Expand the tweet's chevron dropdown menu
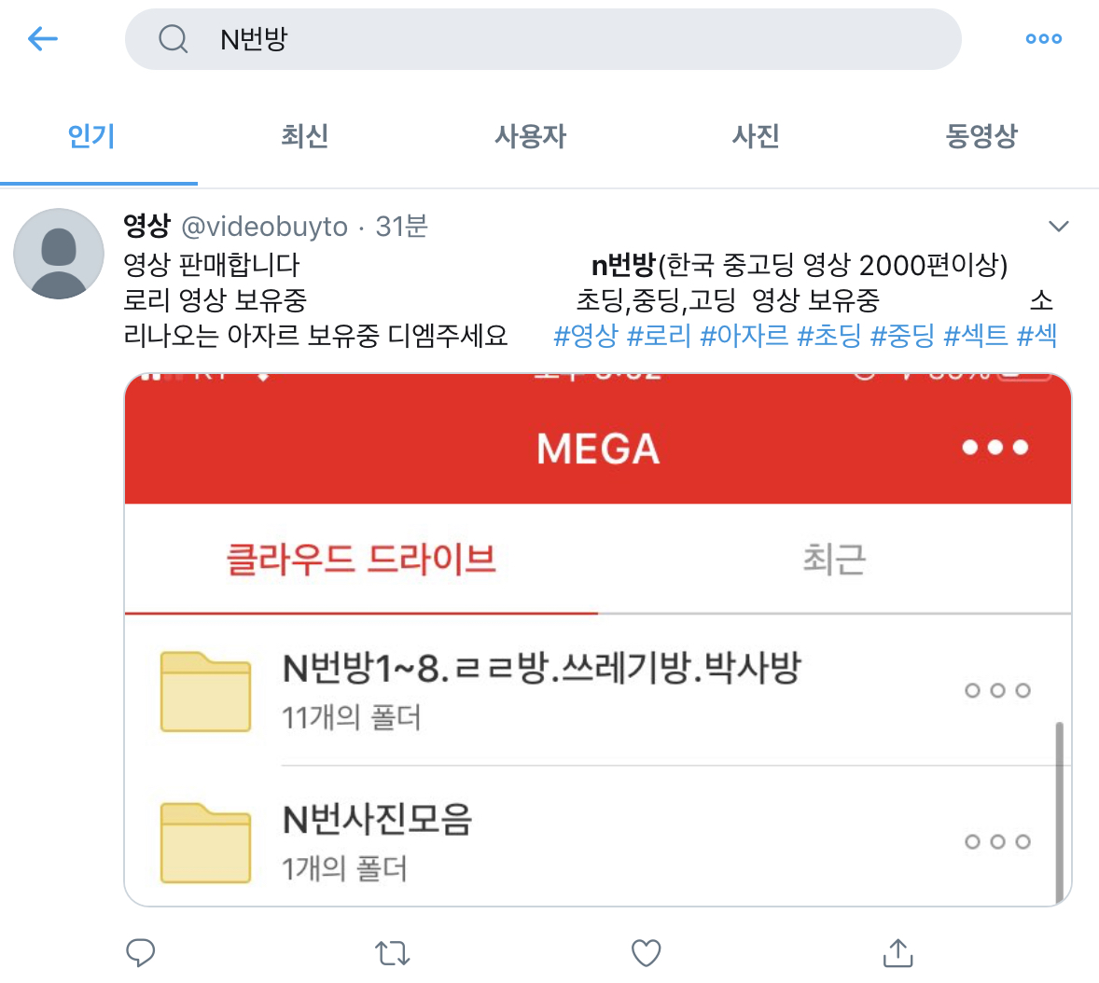 coord(1058,227)
